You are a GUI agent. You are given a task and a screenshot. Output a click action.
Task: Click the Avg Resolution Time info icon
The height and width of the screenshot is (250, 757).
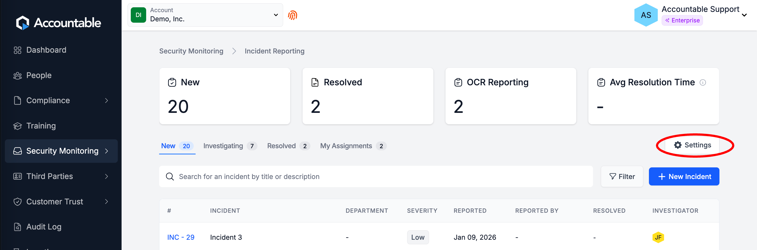pos(703,83)
